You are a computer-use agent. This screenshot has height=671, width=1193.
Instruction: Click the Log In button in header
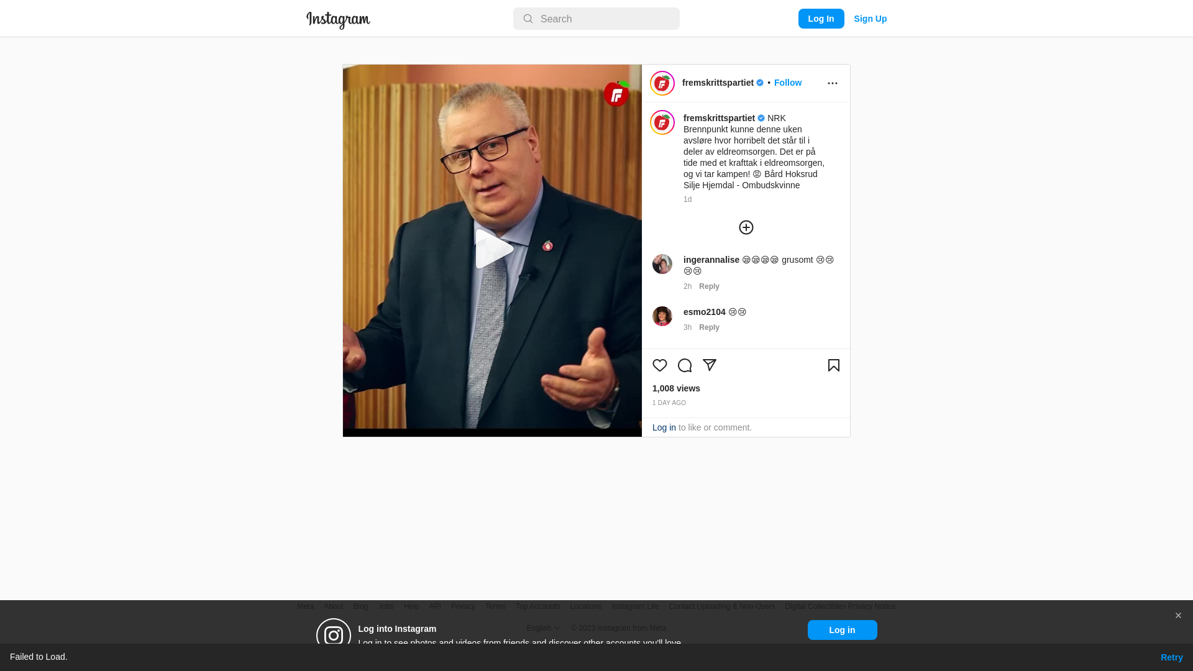821,19
